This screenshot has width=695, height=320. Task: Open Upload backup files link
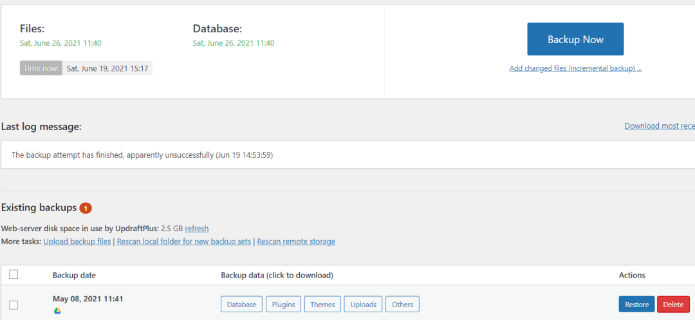77,241
